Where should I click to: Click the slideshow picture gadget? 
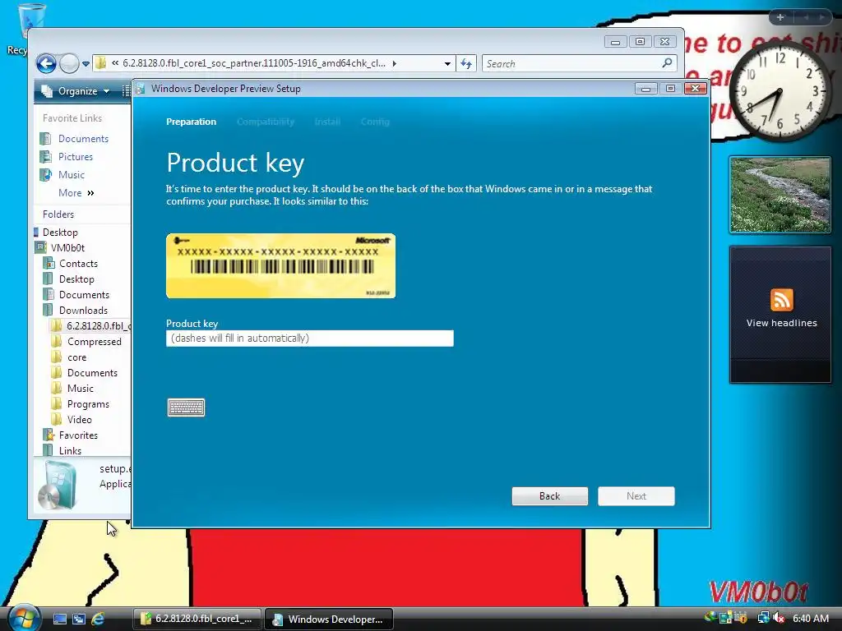780,196
